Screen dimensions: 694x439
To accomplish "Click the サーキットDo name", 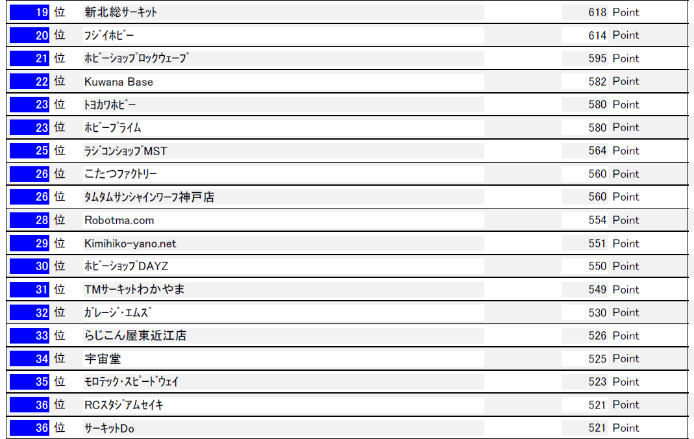I will pos(109,428).
